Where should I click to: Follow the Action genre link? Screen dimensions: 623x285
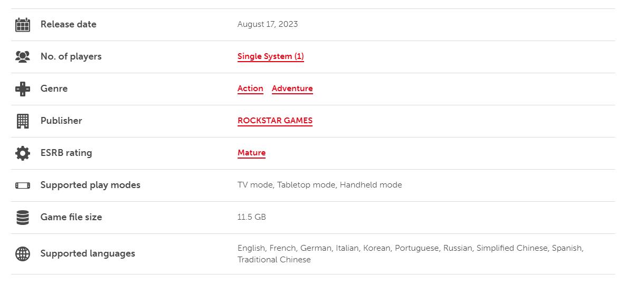[250, 89]
